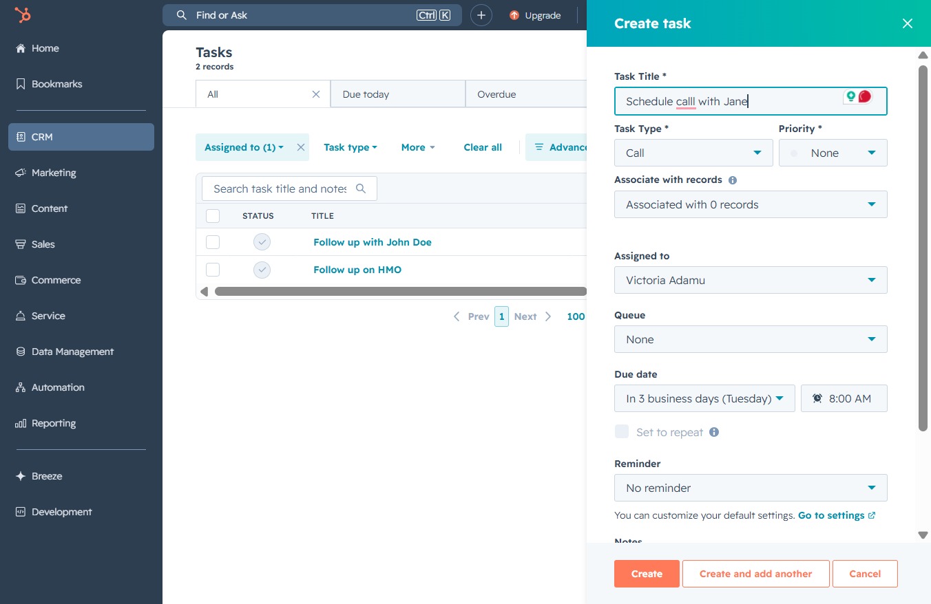Select the Follow up with John Doe row checkbox

(x=213, y=242)
